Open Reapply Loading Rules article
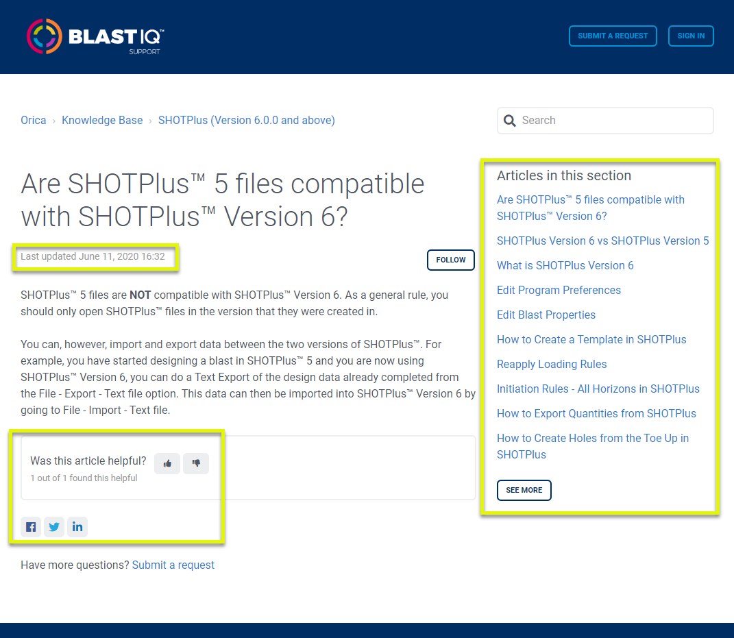 point(552,364)
